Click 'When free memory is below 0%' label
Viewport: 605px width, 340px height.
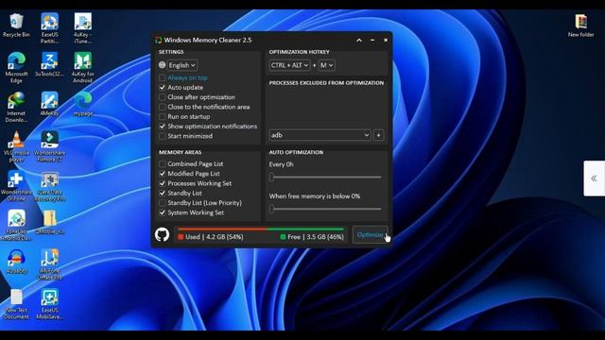315,196
